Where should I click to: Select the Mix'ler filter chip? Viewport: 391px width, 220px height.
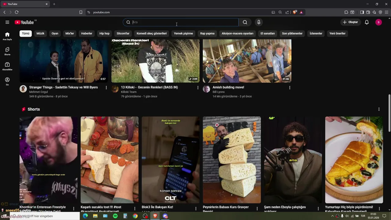click(70, 33)
